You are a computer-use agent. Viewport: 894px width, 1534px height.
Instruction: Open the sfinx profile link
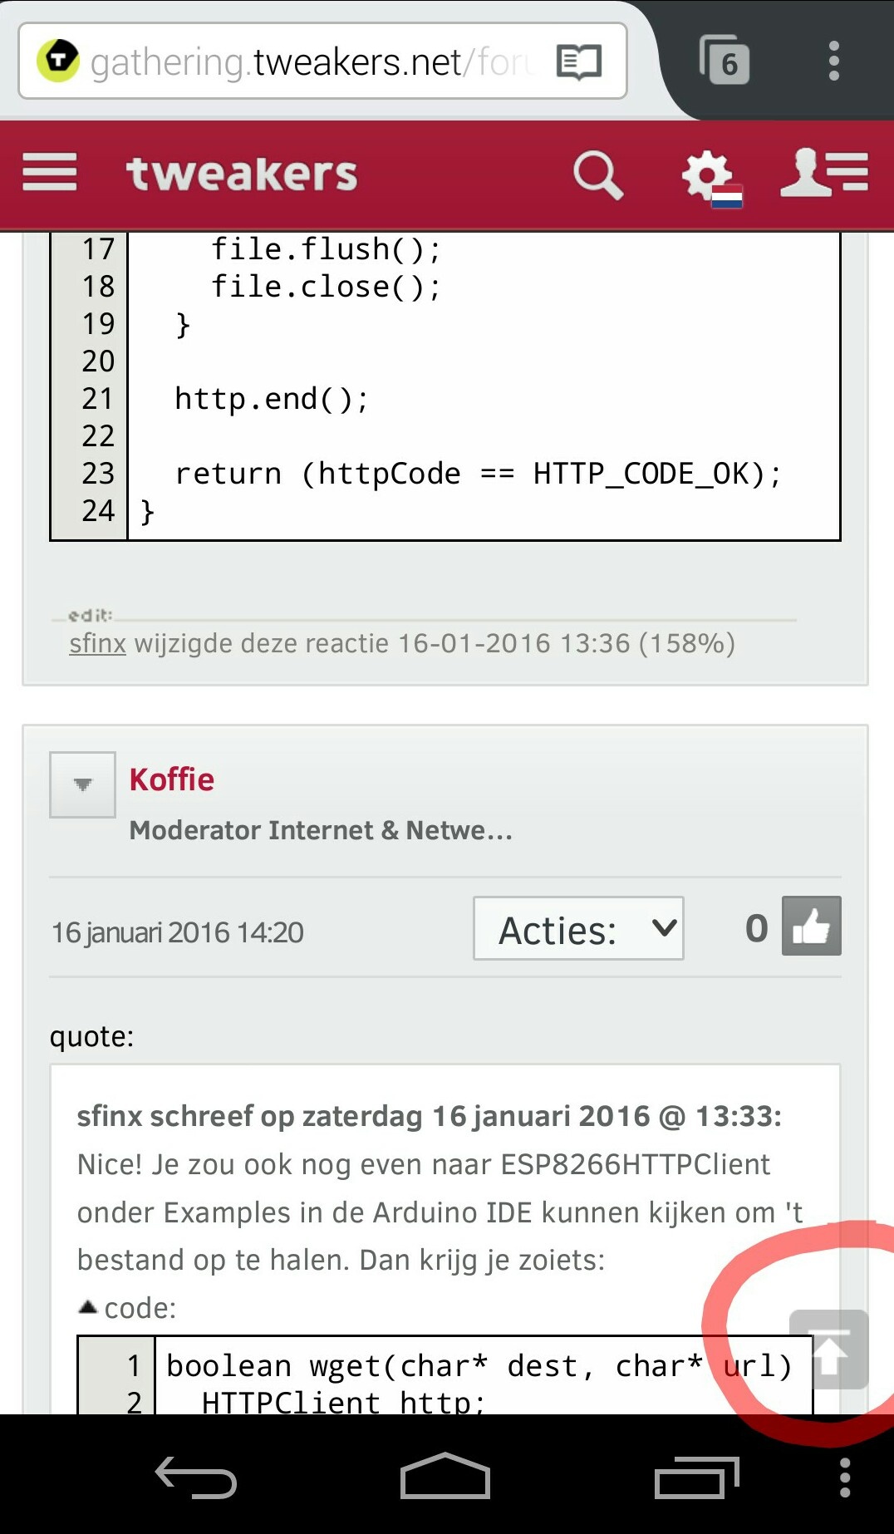click(x=97, y=644)
